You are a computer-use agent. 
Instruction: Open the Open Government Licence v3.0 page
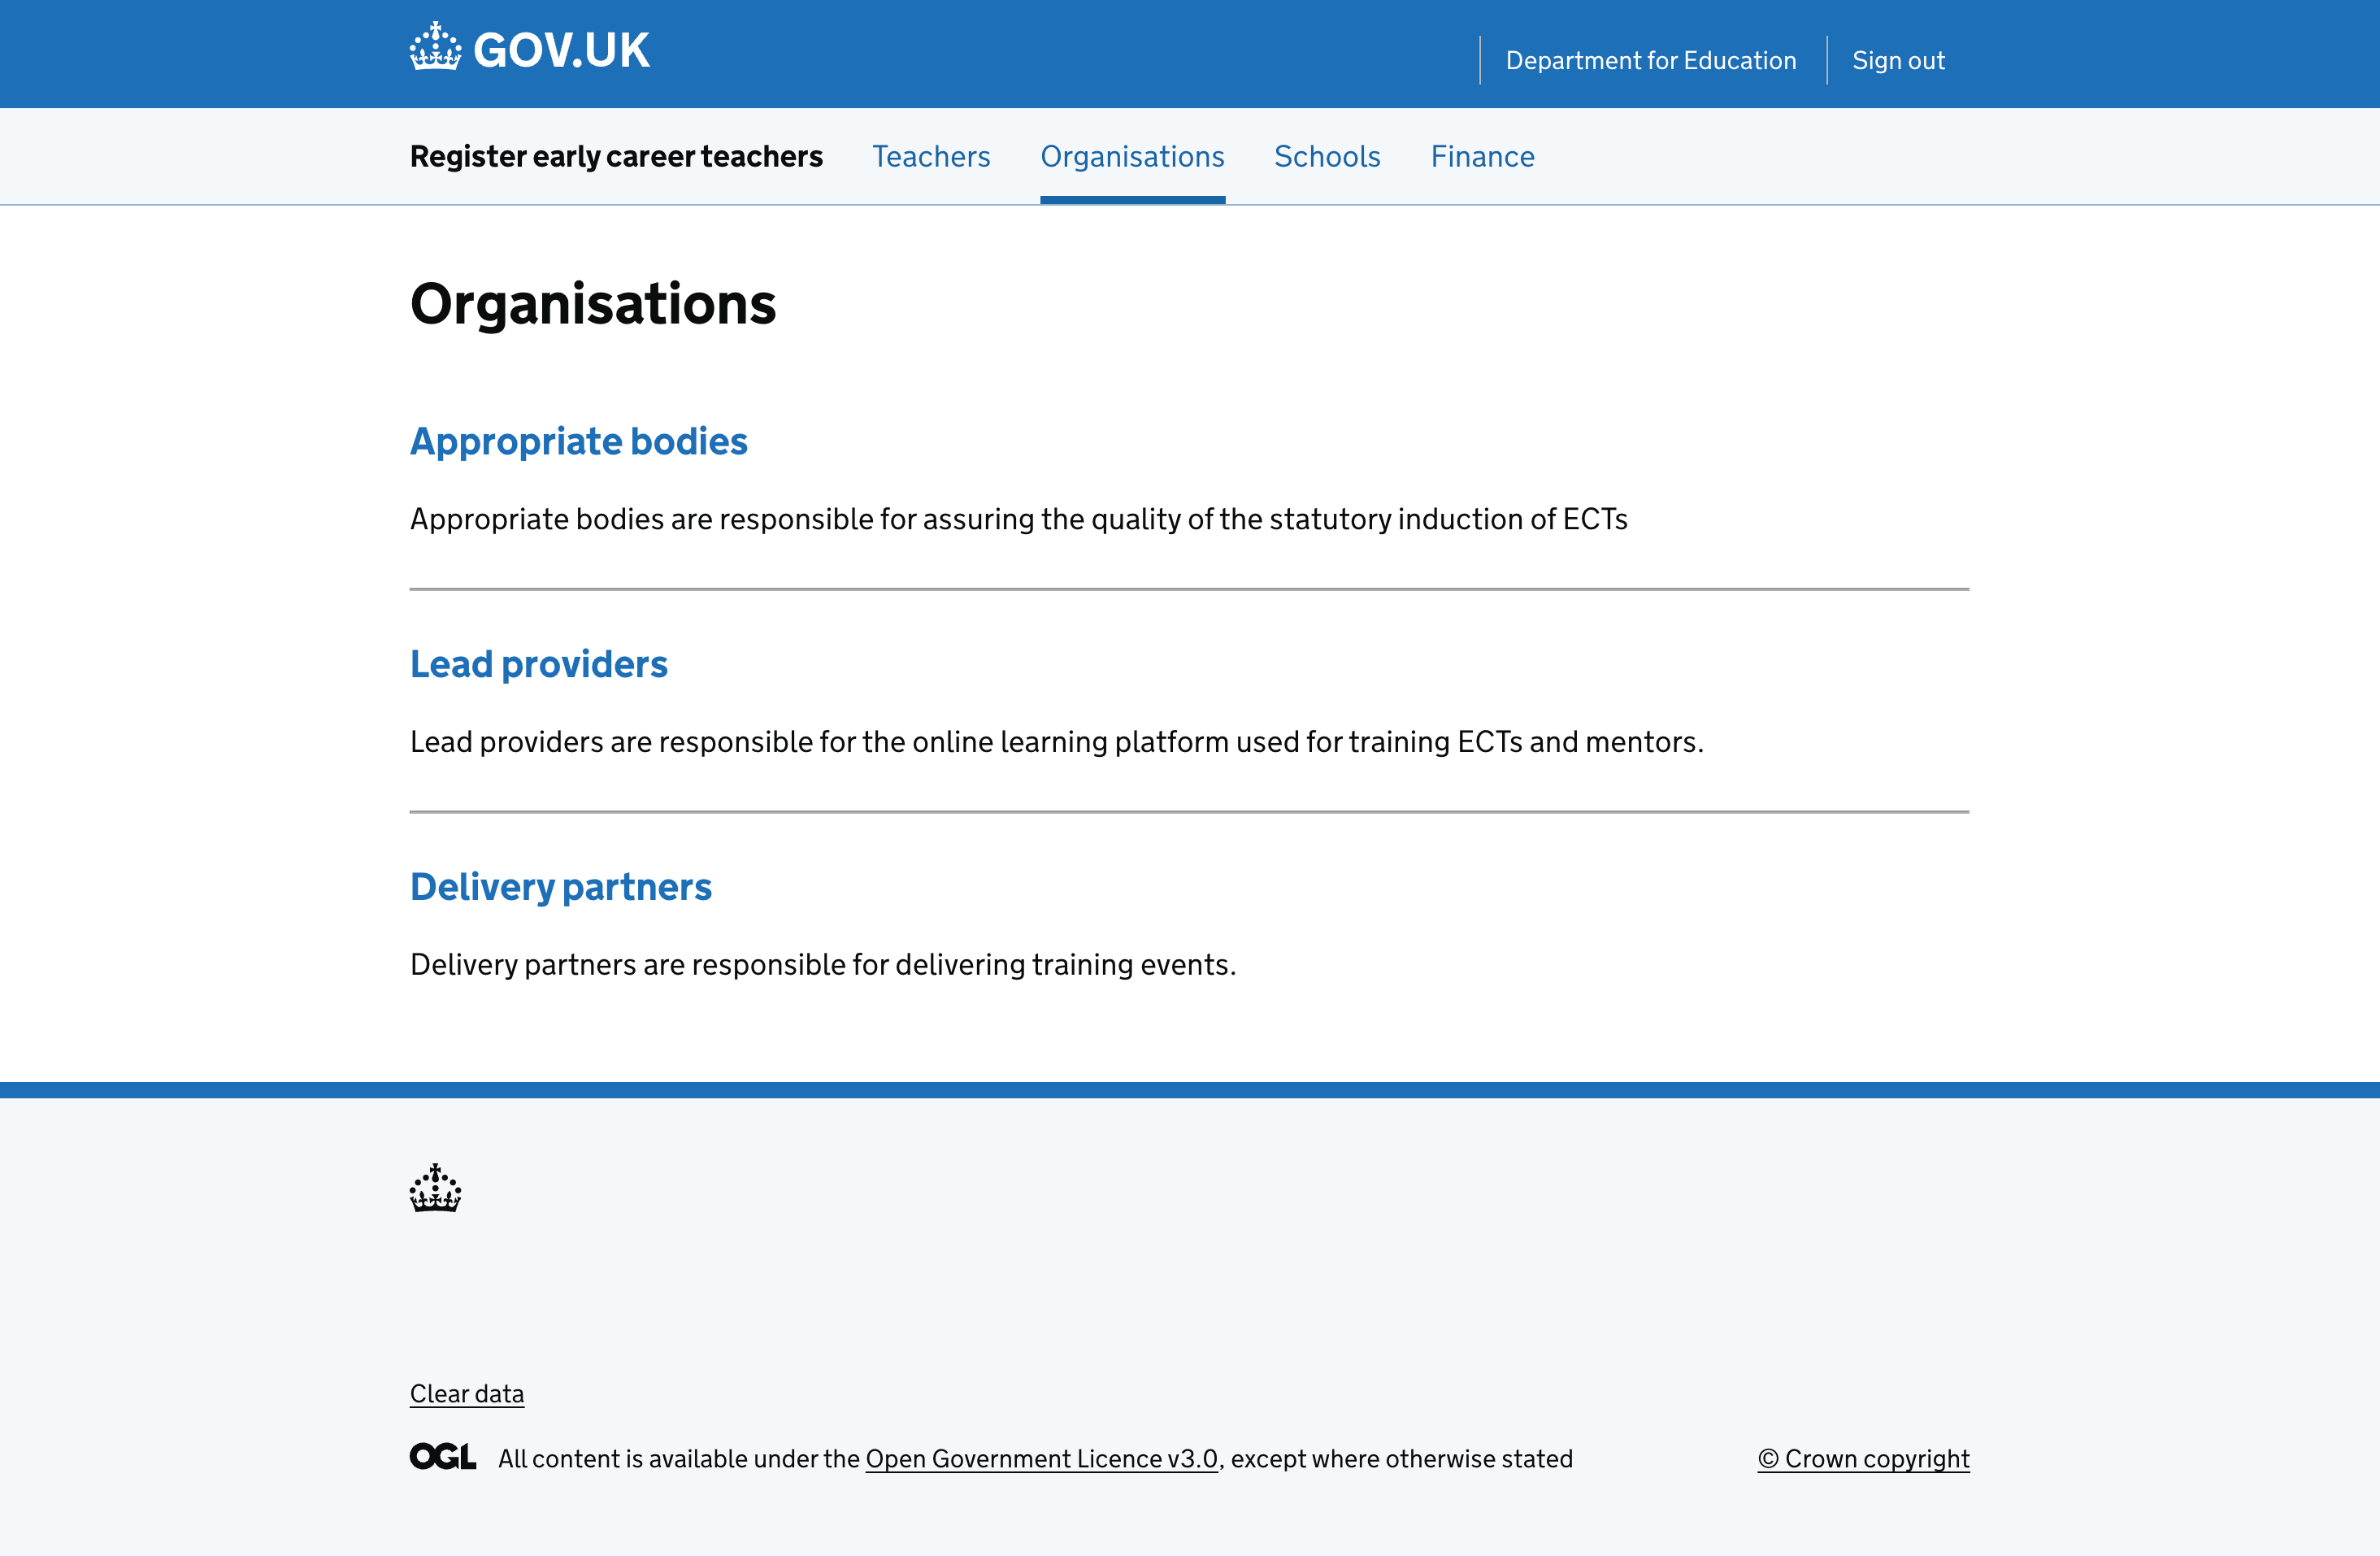tap(1041, 1459)
